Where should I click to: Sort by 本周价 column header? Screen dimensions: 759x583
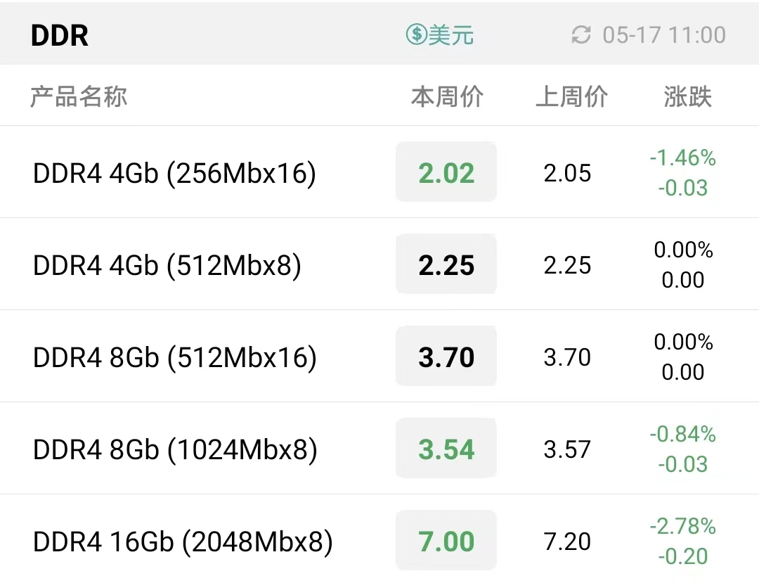[x=447, y=96]
